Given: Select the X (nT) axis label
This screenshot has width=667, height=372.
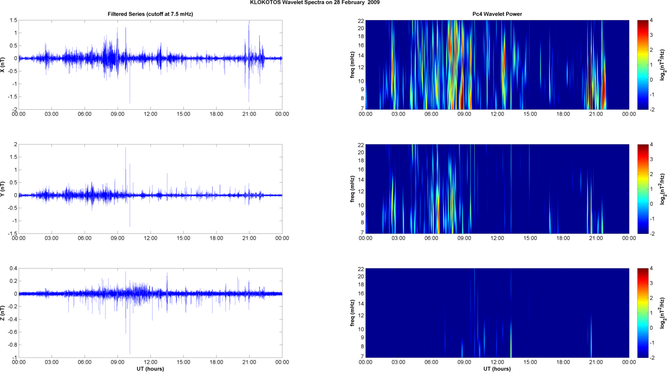Looking at the screenshot, I should tap(3, 65).
